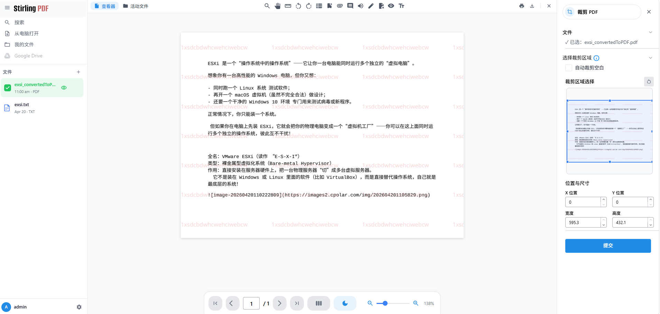
Task: Click the add bookmark icon
Action: (329, 6)
